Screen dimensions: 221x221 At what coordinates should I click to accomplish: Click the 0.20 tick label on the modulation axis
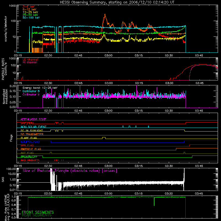13,86
